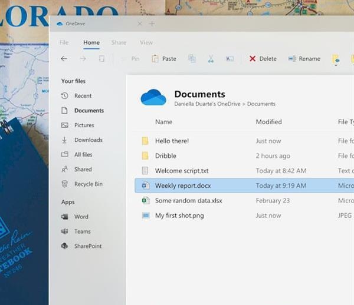Click the back arrow navigation icon
The width and height of the screenshot is (354, 305).
click(64, 59)
